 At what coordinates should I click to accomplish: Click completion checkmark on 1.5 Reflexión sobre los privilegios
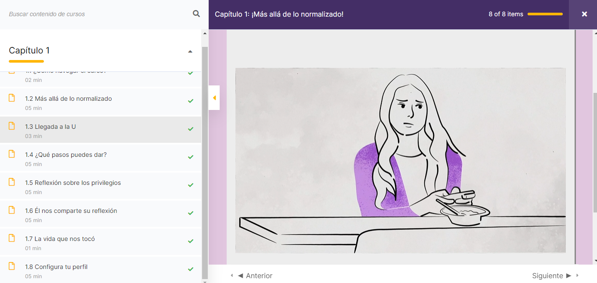[191, 185]
